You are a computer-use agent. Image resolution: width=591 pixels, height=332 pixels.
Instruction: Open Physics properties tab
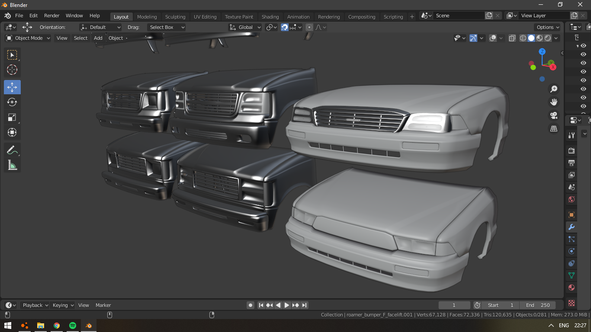click(x=572, y=251)
